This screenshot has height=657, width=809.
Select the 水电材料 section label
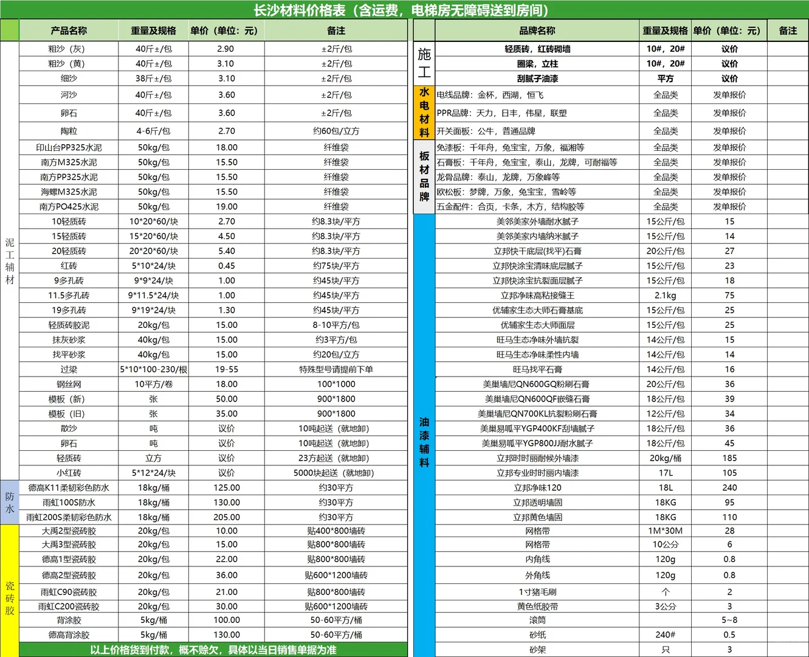tap(424, 113)
